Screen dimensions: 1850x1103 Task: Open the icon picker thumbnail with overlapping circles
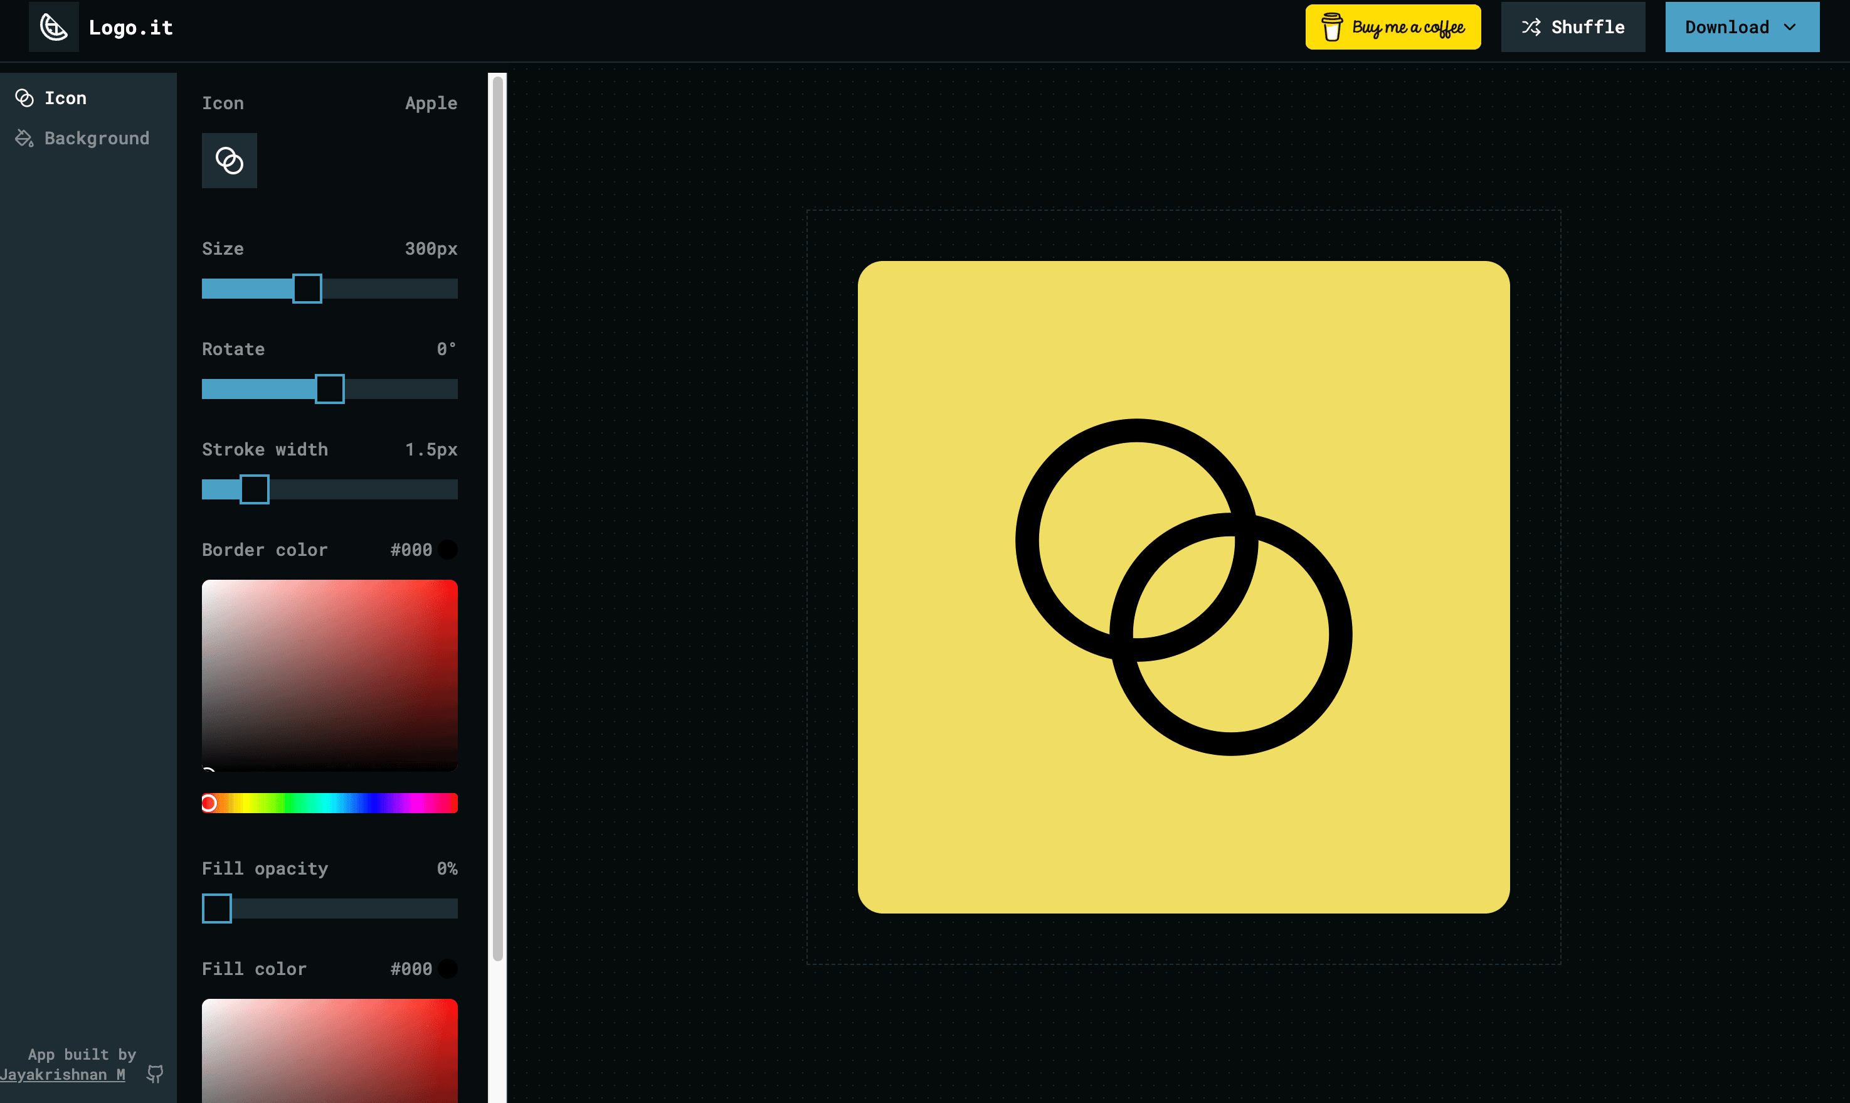[230, 161]
